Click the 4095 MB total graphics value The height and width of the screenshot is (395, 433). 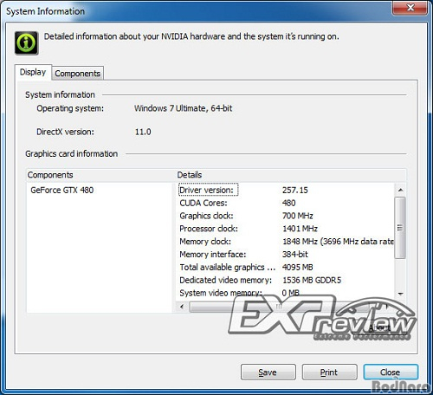pos(298,267)
